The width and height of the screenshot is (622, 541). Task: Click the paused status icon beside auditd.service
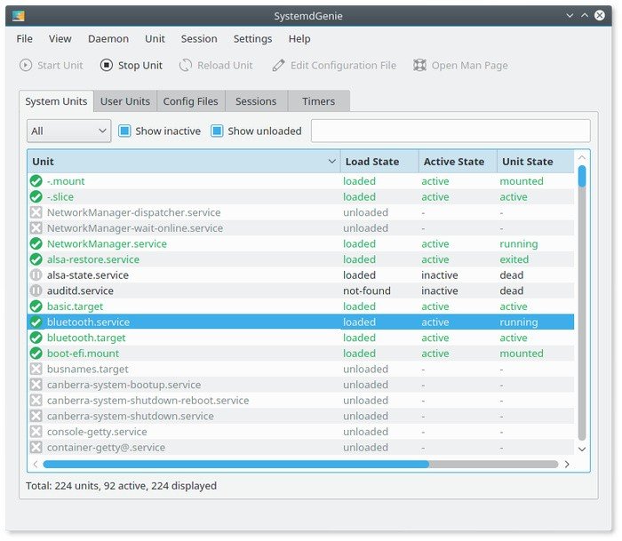[x=36, y=290]
